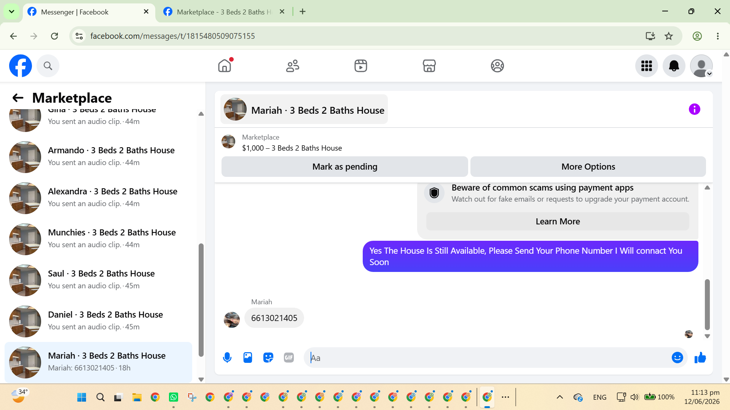Open Windows Start menu
The width and height of the screenshot is (730, 410).
[82, 397]
